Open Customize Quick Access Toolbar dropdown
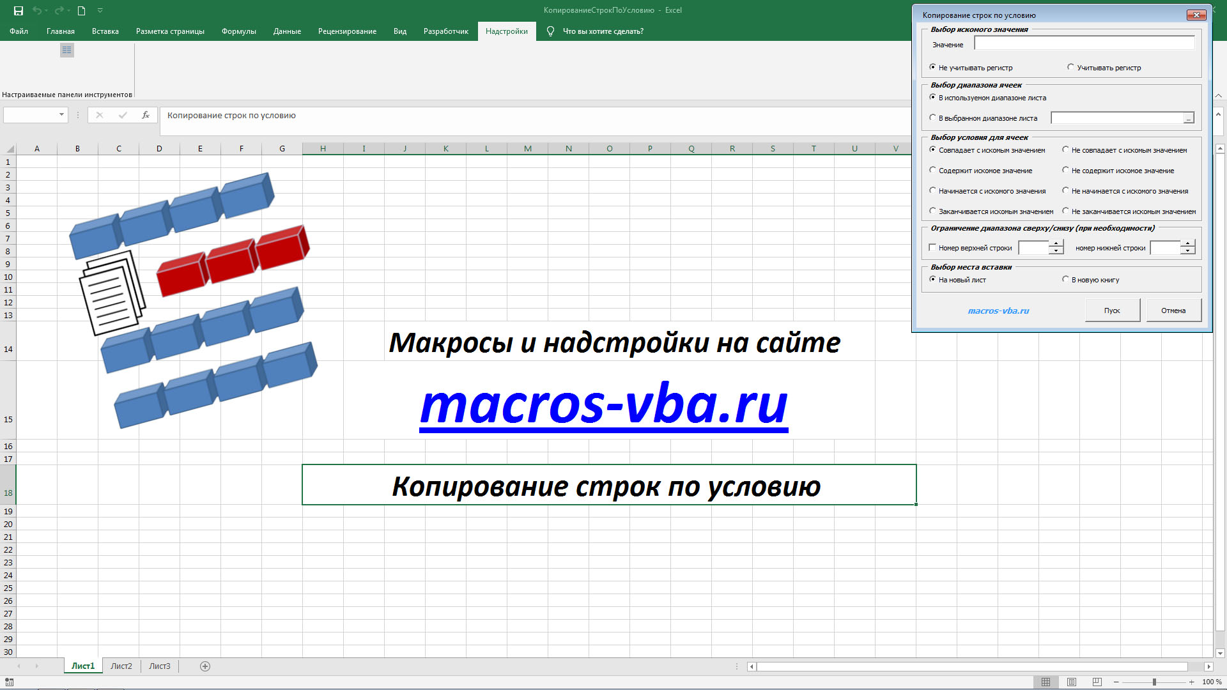 (x=100, y=10)
